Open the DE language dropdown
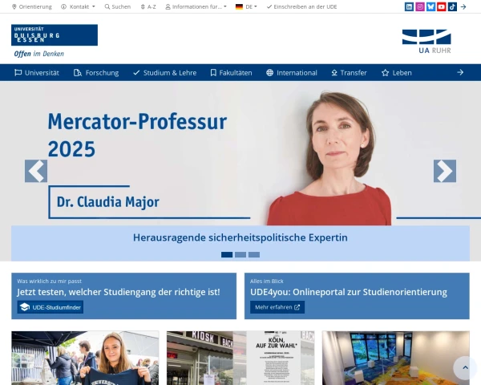 pos(246,6)
